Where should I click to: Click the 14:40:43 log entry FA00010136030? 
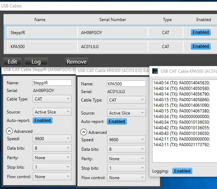pyautogui.click(x=182, y=133)
